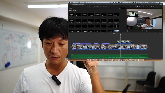Click the magic wand auto-enhance icon

click(x=130, y=6)
